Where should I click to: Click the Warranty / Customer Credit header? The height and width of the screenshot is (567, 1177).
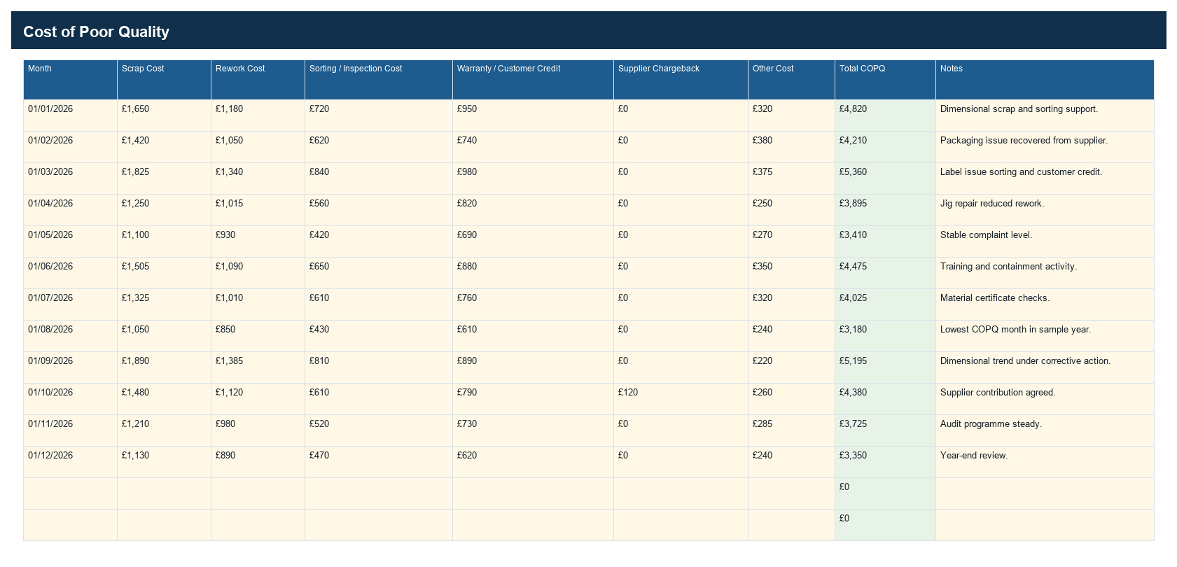[x=533, y=80]
